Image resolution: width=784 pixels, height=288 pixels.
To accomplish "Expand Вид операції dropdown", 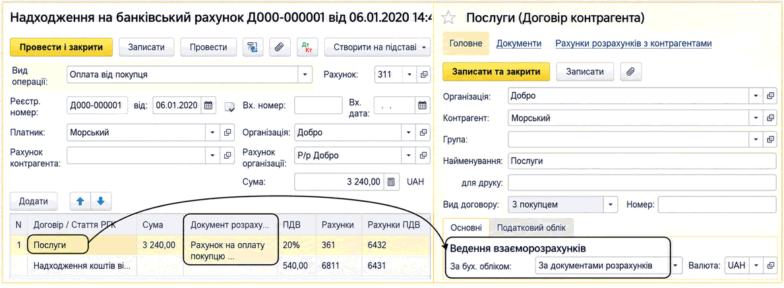I will (305, 74).
